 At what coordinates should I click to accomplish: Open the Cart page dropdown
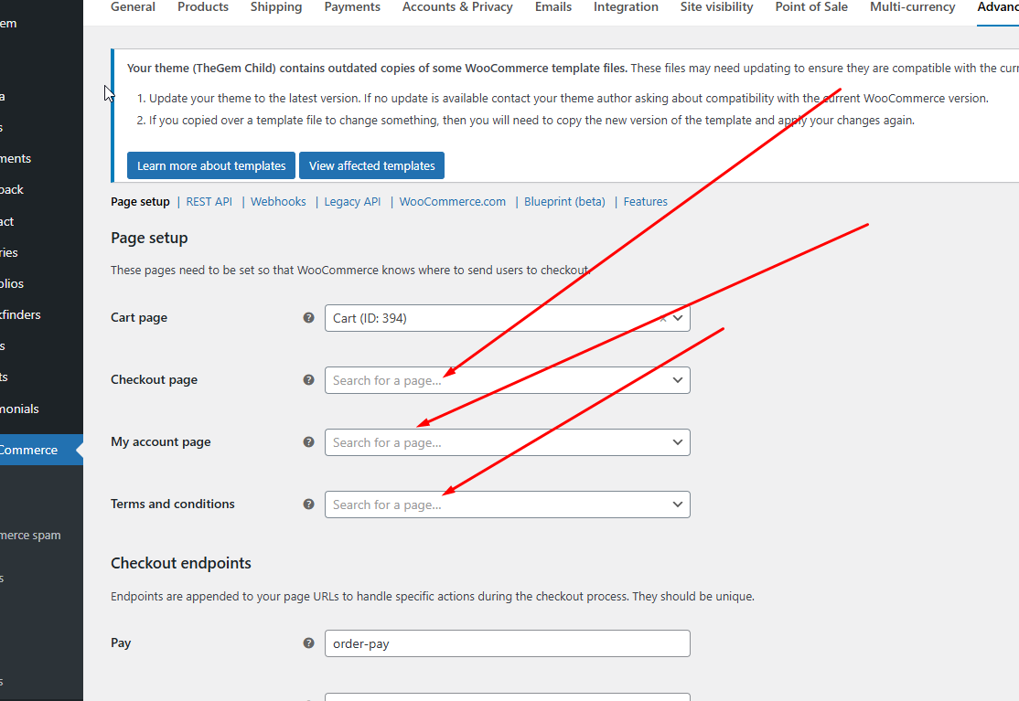click(x=678, y=318)
